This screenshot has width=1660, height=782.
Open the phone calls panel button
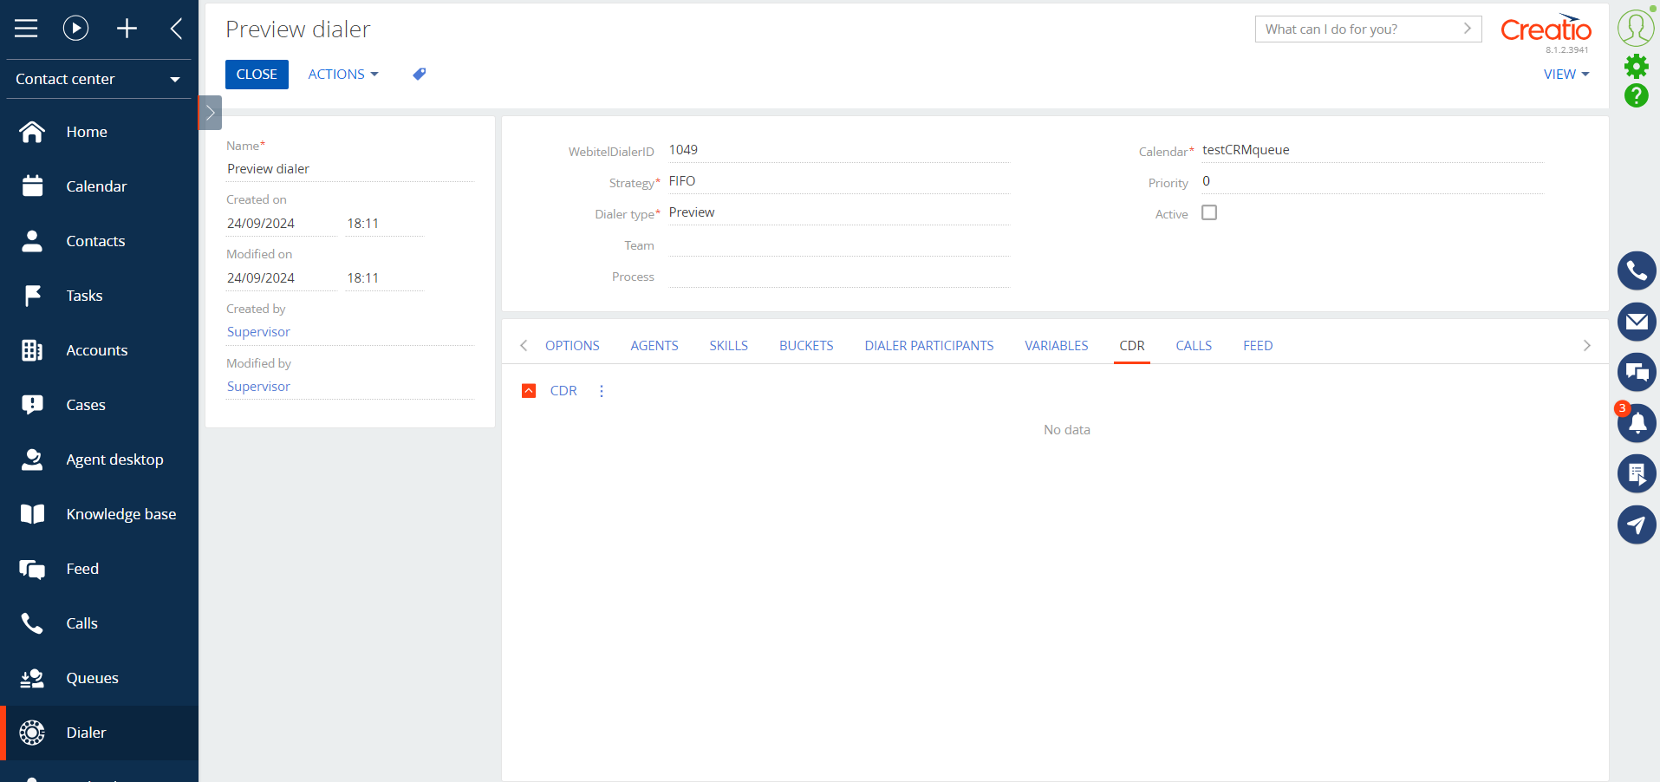click(x=1637, y=271)
